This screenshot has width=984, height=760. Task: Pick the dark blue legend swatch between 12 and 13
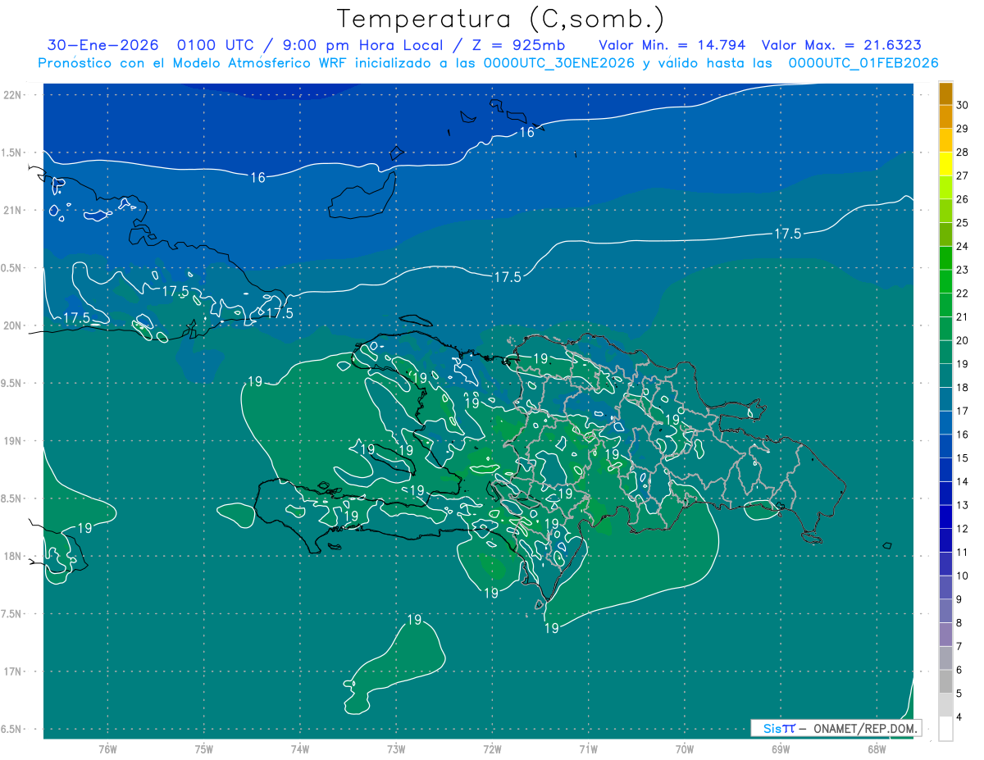coord(945,517)
